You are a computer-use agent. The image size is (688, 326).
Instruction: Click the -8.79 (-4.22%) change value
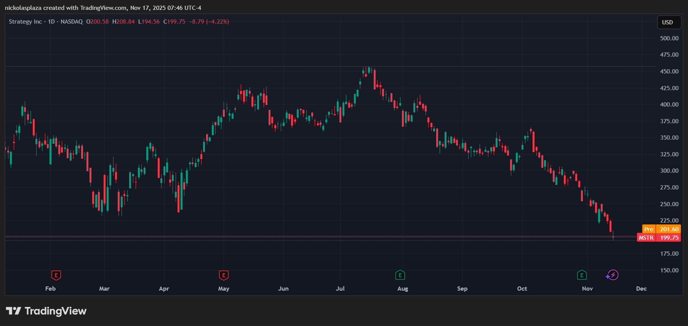[x=209, y=22]
